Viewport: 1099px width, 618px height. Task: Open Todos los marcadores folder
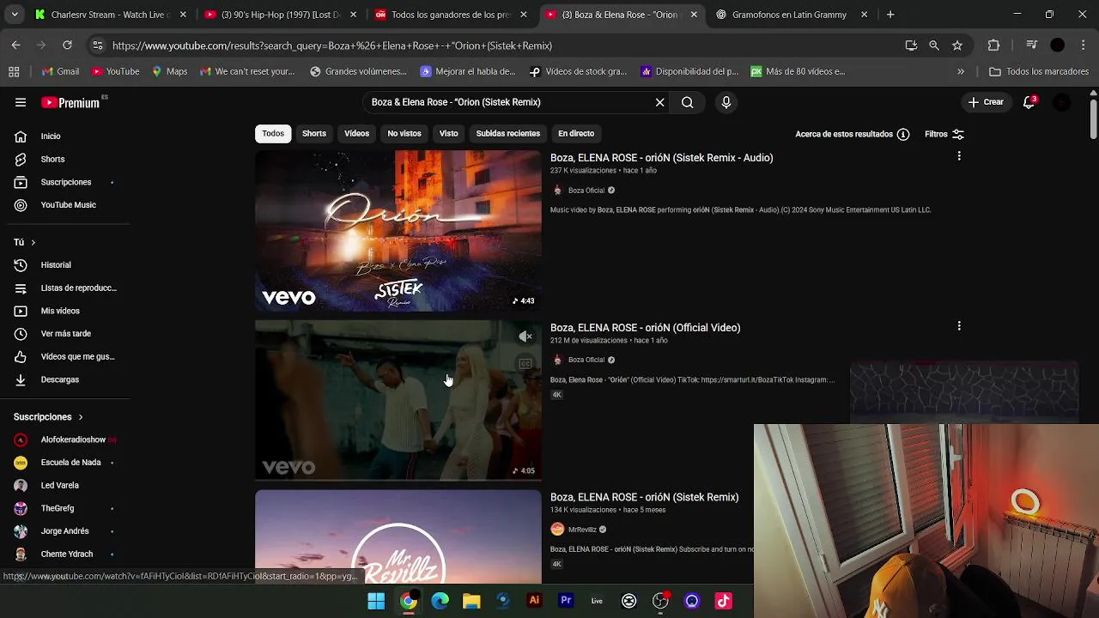pyautogui.click(x=1039, y=71)
